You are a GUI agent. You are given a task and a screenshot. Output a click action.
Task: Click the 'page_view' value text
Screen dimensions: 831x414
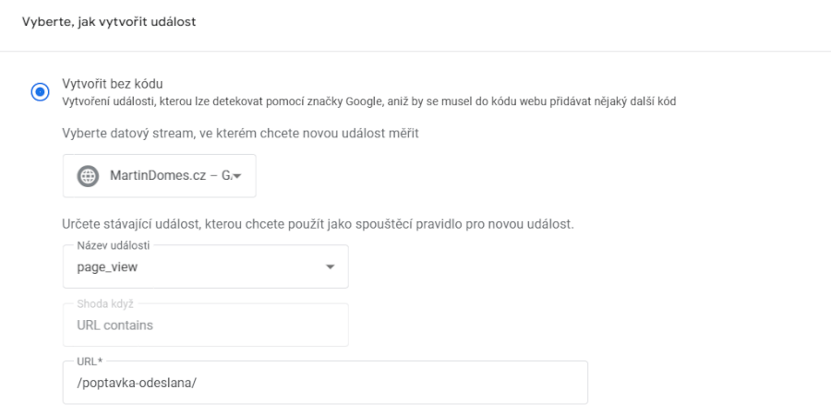tap(107, 267)
